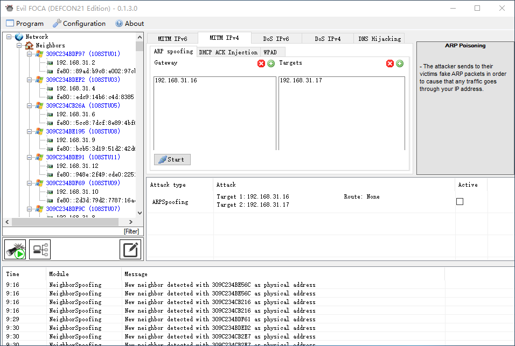This screenshot has height=346, width=515.
Task: Collapse the 309C234CB26A (108STU05) node
Action: click(x=29, y=105)
